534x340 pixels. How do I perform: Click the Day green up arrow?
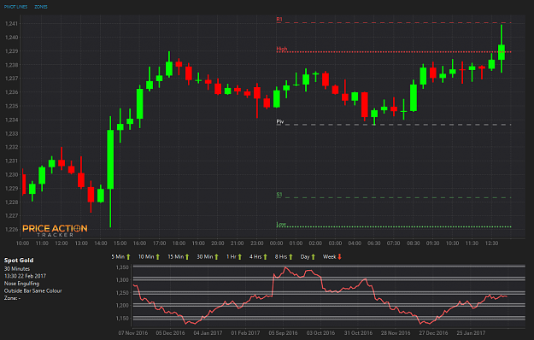click(314, 257)
